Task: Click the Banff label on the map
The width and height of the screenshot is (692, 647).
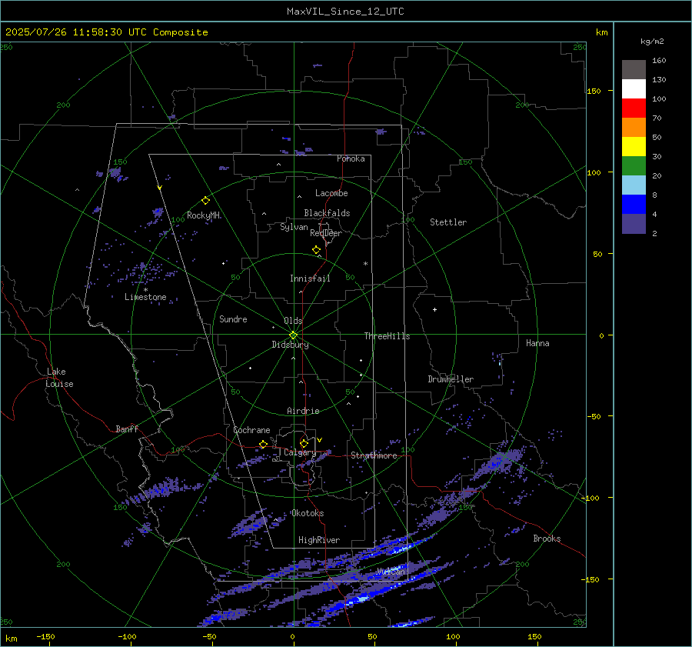Action: [x=127, y=429]
